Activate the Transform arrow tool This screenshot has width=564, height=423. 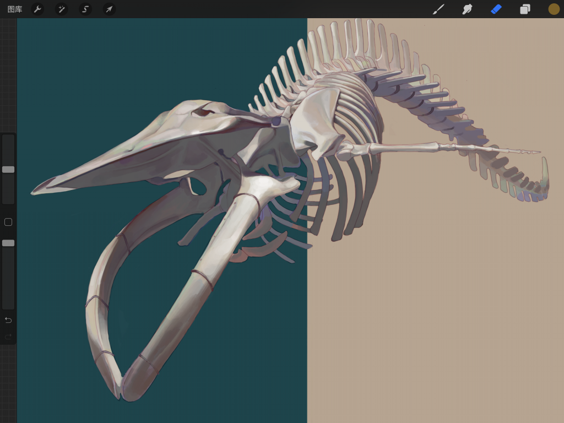(x=109, y=9)
